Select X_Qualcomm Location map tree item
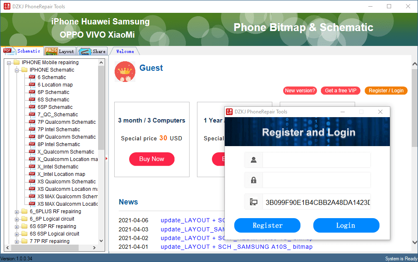The width and height of the screenshot is (418, 262). pos(68,159)
